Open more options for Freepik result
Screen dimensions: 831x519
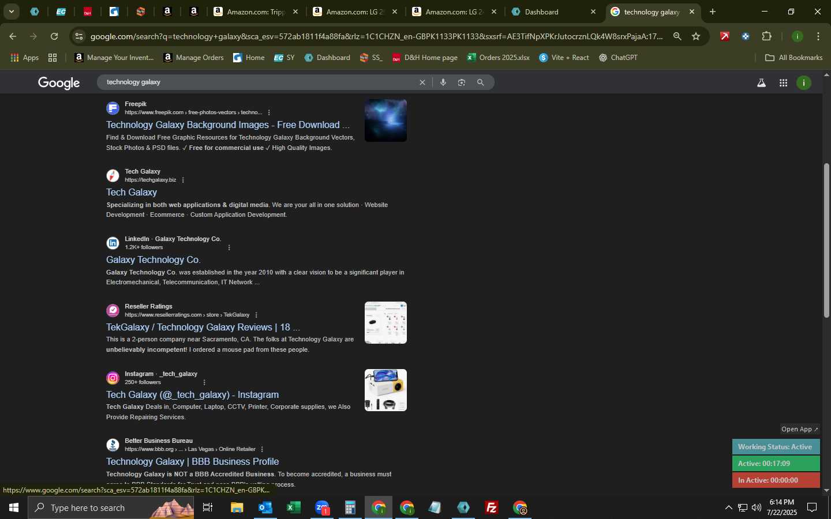tap(269, 112)
